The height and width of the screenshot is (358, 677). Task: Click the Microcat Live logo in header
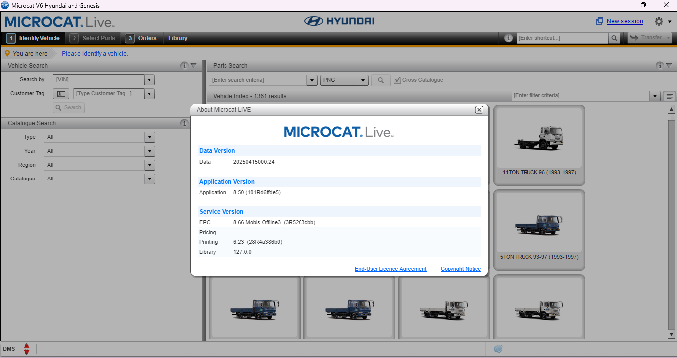click(x=60, y=22)
